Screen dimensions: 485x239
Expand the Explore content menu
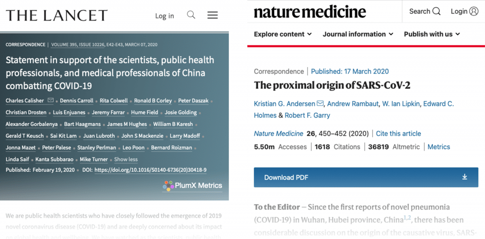(x=283, y=34)
